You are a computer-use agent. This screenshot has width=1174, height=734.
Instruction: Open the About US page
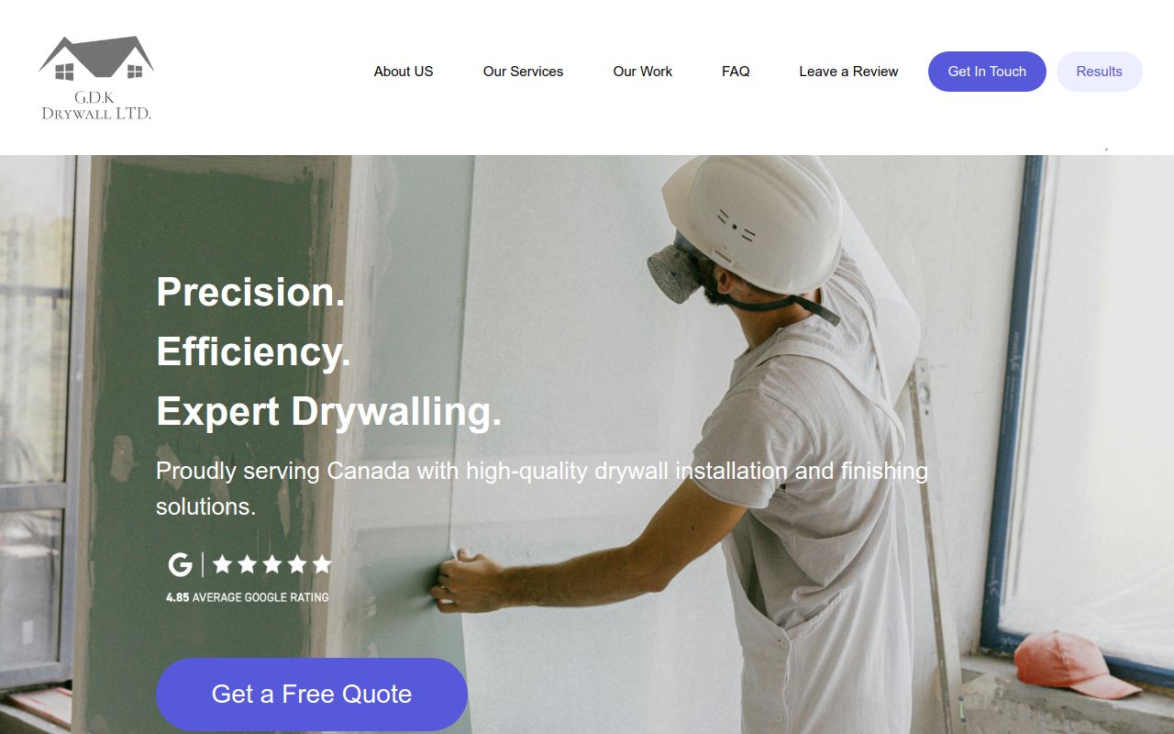pos(404,72)
